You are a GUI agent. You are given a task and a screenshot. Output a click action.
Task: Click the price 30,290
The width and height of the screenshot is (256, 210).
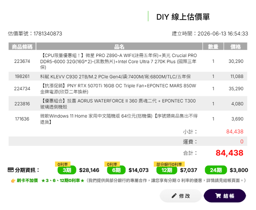click(x=236, y=61)
